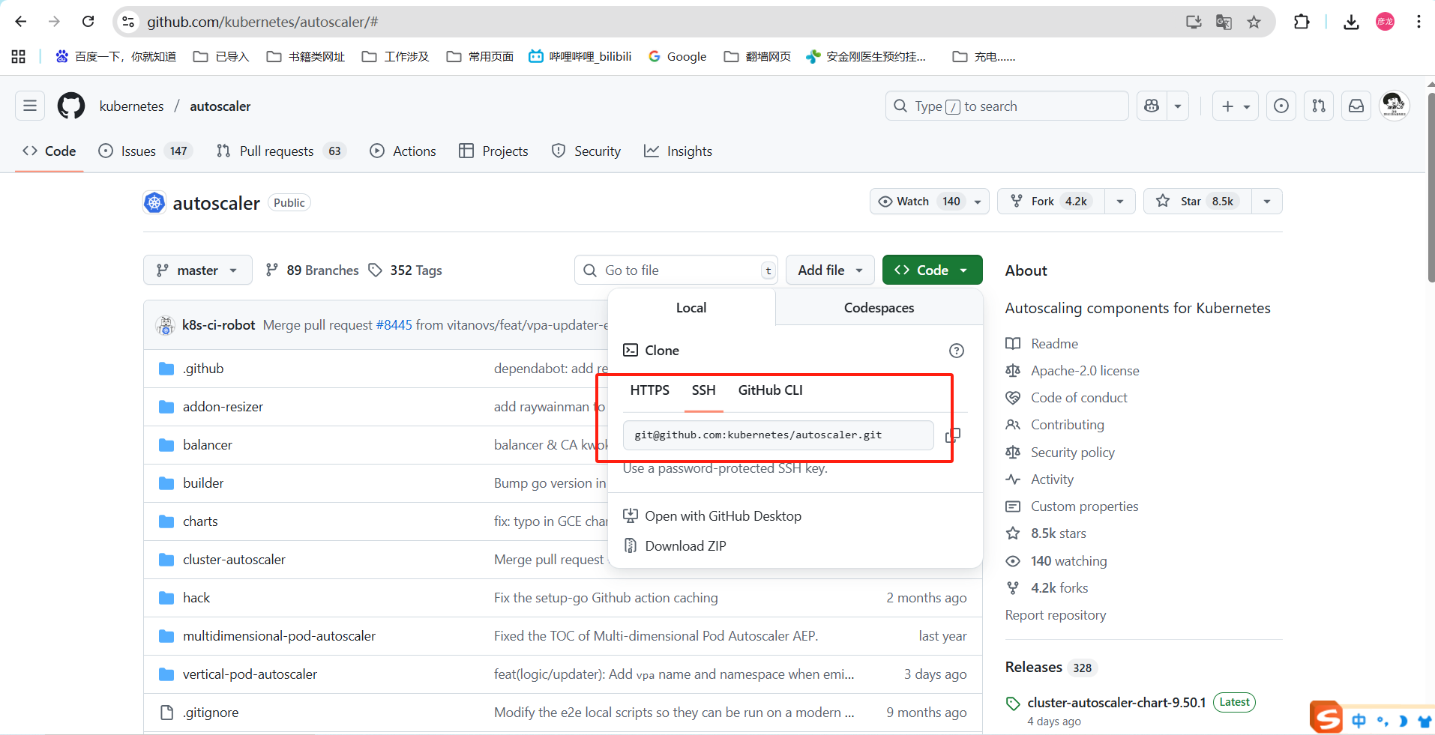Open the vertical-pod-autoscaler folder
Image resolution: width=1435 pixels, height=735 pixels.
(x=250, y=674)
